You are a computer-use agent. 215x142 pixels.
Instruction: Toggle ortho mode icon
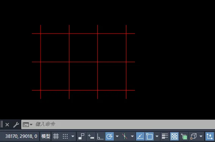coord(100,136)
